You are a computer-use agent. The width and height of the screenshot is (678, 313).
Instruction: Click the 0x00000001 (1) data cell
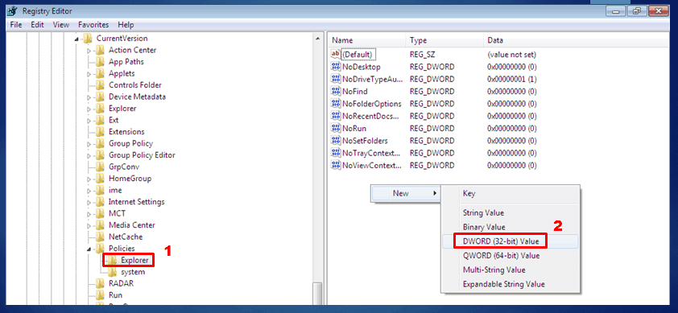(x=512, y=79)
